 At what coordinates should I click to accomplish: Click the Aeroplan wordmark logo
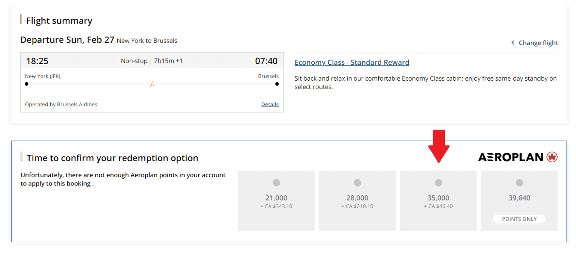[511, 157]
